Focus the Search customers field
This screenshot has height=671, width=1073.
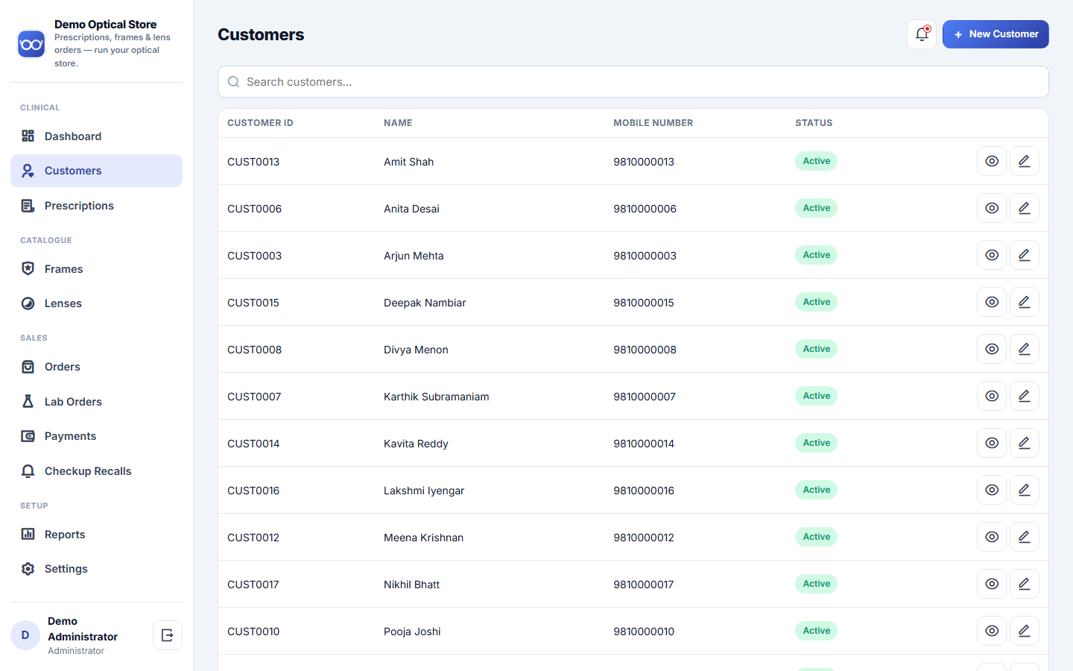(x=633, y=82)
